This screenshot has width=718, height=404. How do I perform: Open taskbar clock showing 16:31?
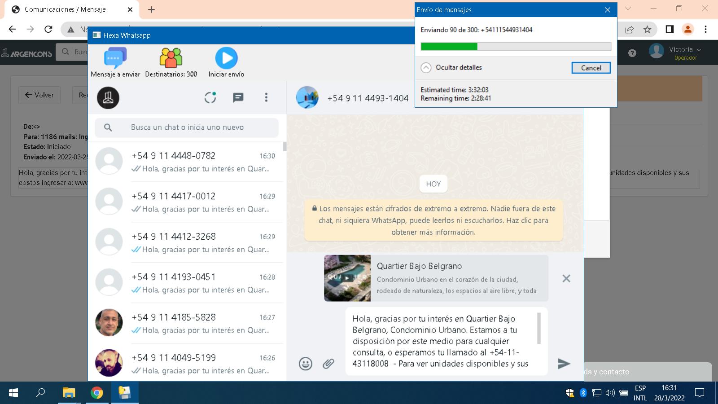tap(669, 393)
